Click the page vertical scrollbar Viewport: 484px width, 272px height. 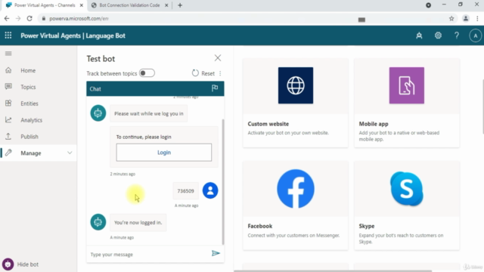pos(482,107)
